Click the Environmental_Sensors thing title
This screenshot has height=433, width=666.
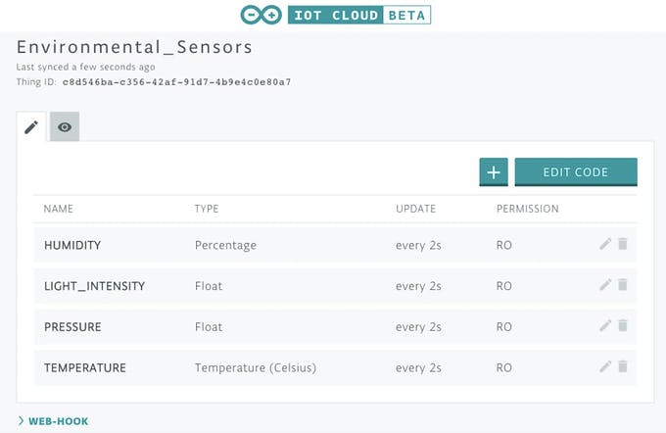[134, 47]
